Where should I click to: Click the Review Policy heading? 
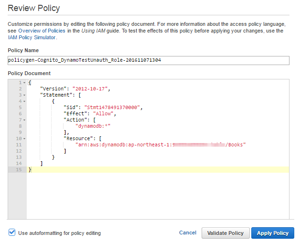pos(33,8)
